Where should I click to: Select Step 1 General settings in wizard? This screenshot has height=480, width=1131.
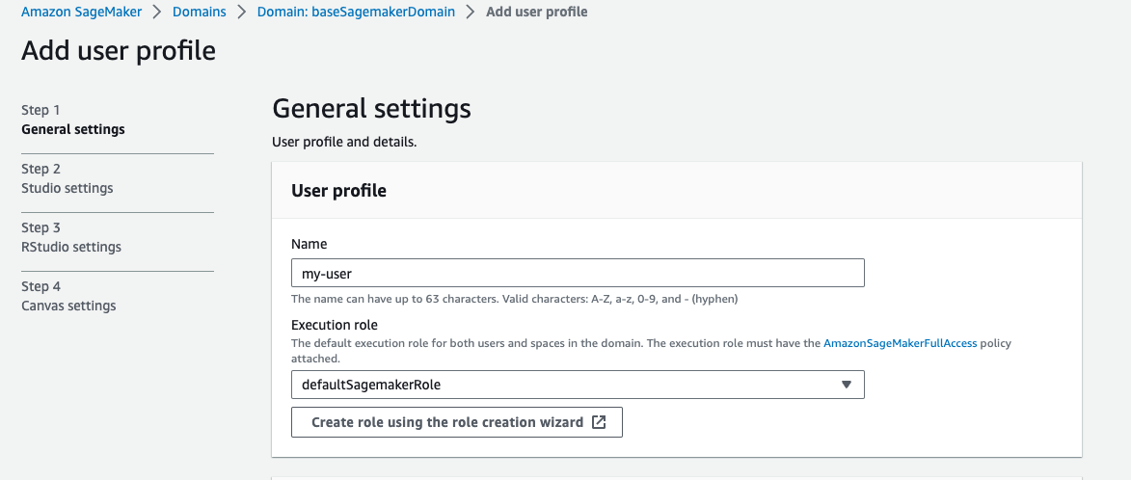pyautogui.click(x=73, y=120)
